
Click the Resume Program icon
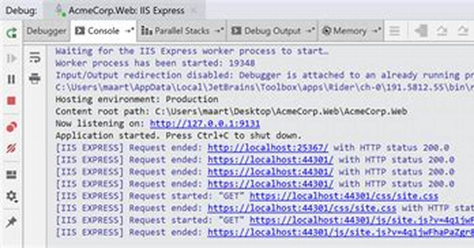pyautogui.click(x=11, y=58)
